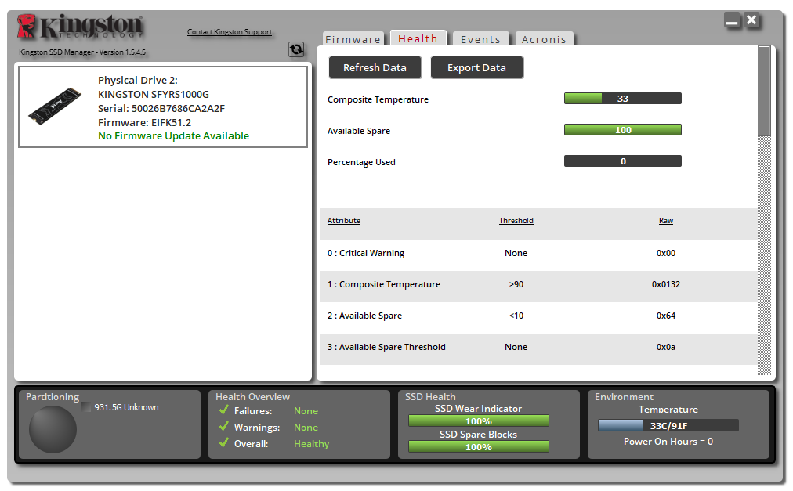This screenshot has width=793, height=491.
Task: Close the Kingston SSD Manager window
Action: point(751,20)
